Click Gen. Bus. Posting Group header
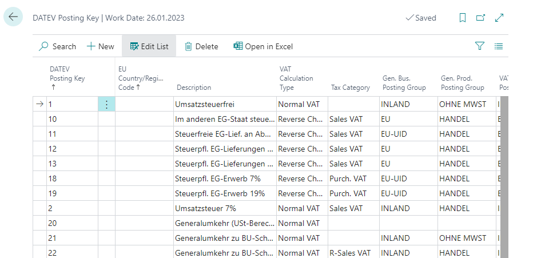541x258 pixels. tap(404, 83)
